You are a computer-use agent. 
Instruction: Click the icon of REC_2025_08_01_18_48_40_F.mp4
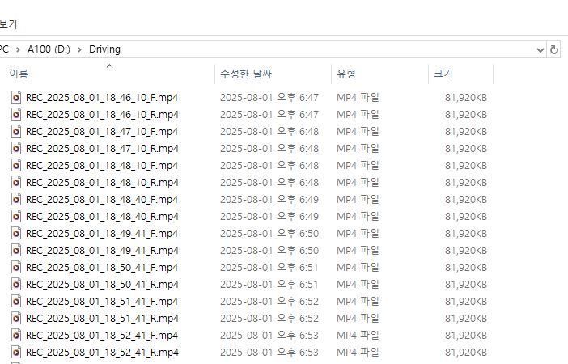point(16,200)
